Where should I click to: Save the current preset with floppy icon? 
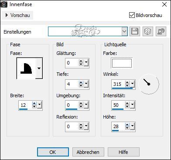point(135,31)
